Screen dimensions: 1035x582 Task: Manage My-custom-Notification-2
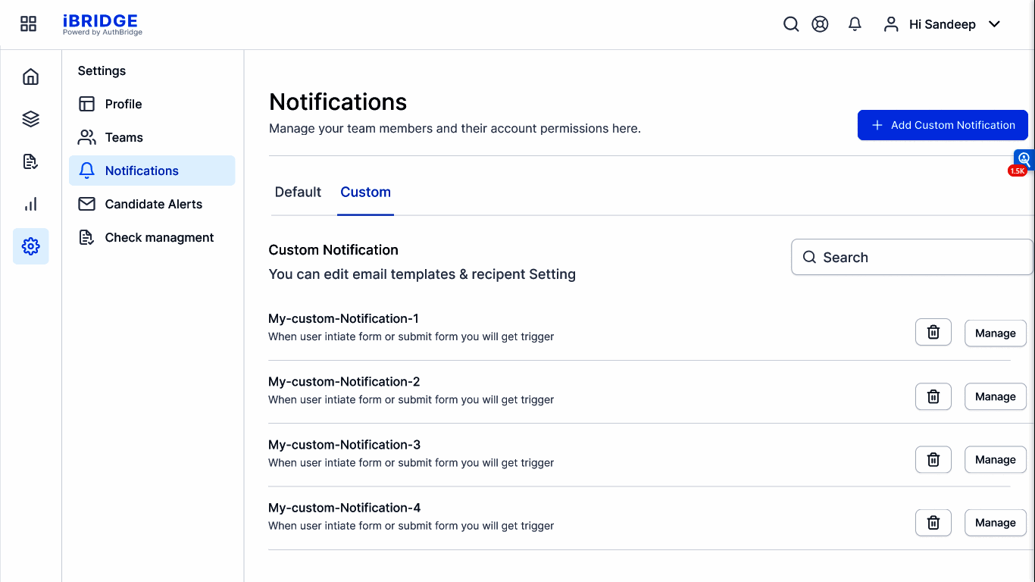click(995, 396)
